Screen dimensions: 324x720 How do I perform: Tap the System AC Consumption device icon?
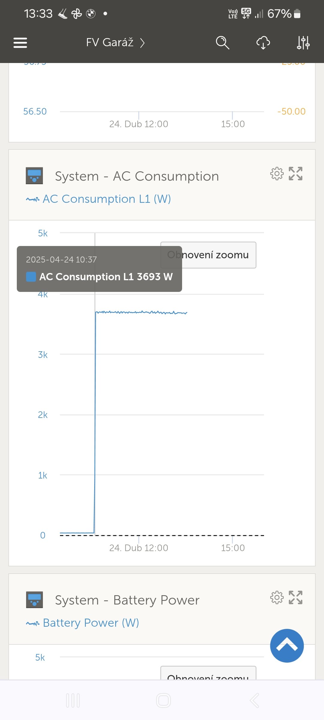pos(34,175)
